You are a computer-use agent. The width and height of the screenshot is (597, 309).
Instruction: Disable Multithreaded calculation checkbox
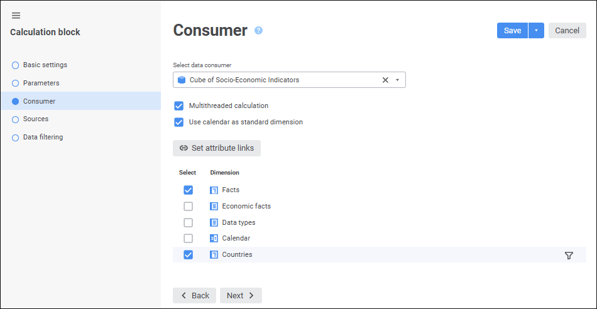pos(179,106)
